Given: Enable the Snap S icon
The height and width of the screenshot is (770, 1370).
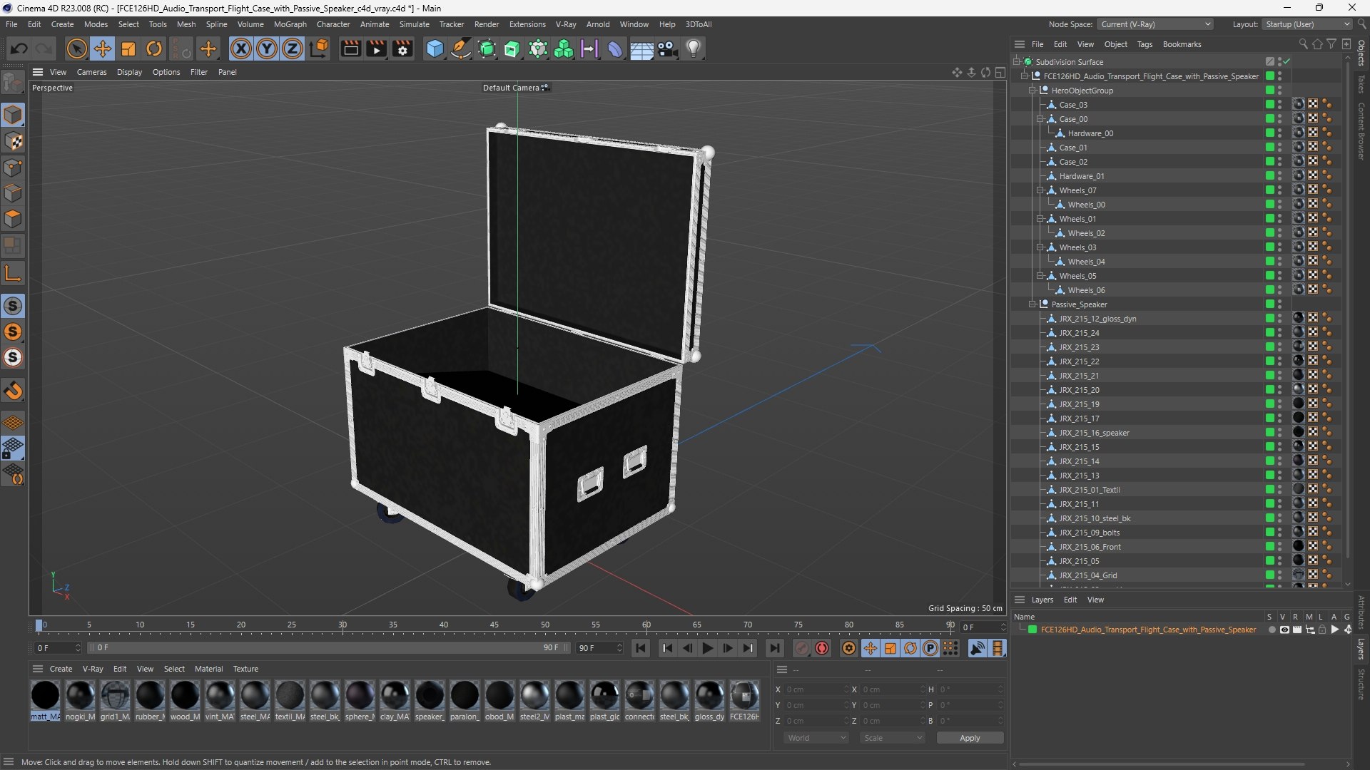Looking at the screenshot, I should click(x=13, y=306).
